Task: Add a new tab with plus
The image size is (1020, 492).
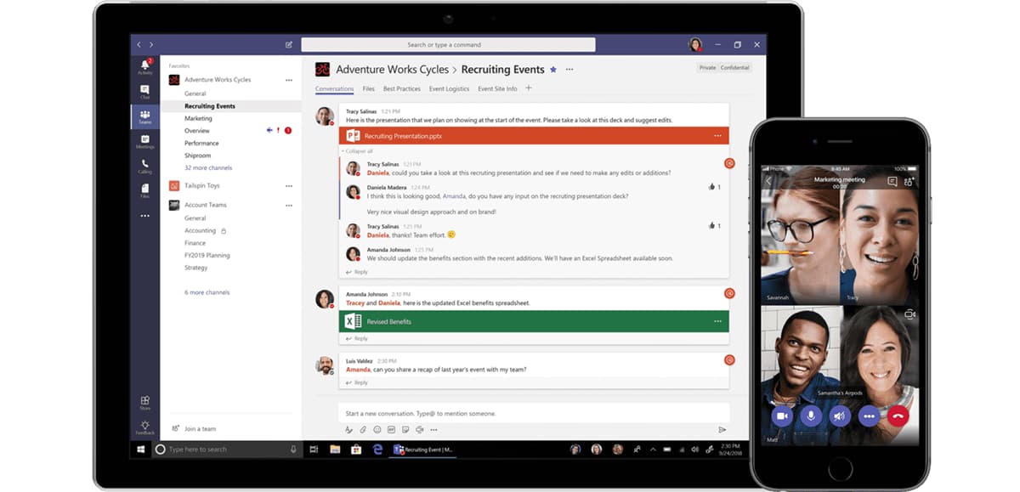Action: 529,88
